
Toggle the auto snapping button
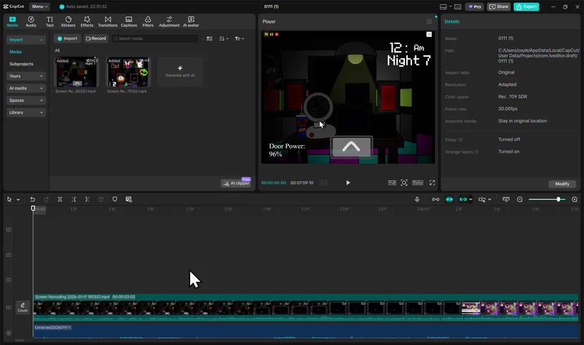click(x=450, y=199)
